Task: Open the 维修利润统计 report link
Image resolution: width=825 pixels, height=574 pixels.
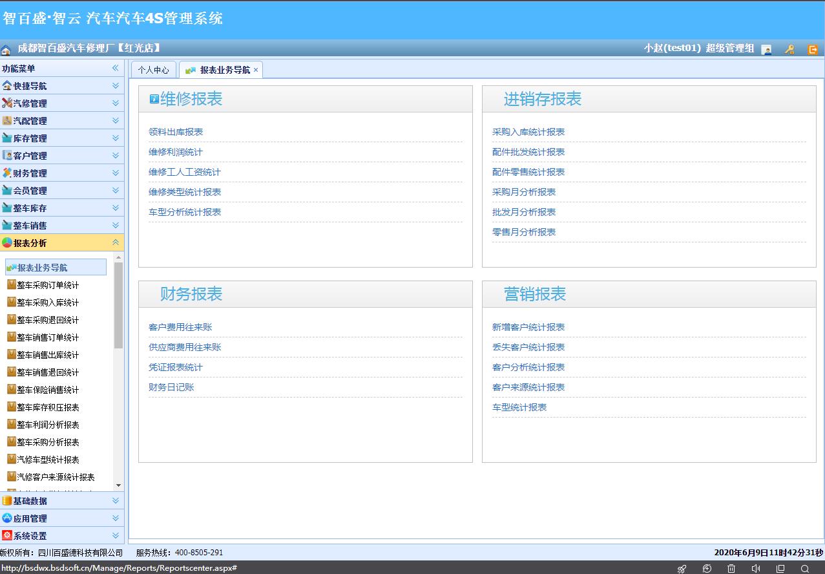Action: point(176,152)
